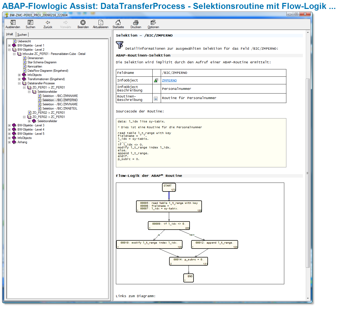
Task: Switch to the Suchen tab
Action: [x=22, y=35]
